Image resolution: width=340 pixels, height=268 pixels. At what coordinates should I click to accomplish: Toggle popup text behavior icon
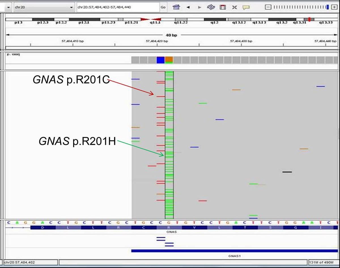pos(246,7)
